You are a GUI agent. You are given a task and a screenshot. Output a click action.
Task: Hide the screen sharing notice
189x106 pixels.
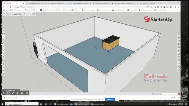[x=117, y=99]
